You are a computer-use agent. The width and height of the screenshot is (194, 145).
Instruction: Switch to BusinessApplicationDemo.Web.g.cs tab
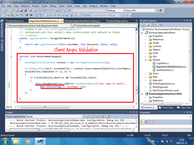click(x=82, y=21)
